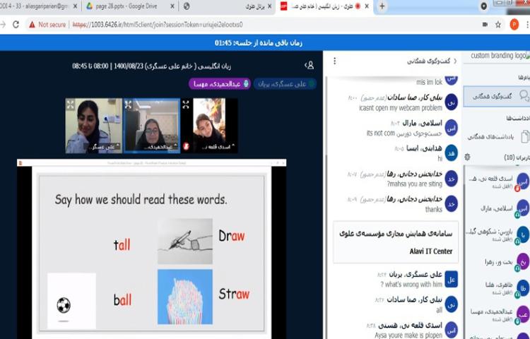
Task: Open the user list settings gear
Action: point(468,157)
